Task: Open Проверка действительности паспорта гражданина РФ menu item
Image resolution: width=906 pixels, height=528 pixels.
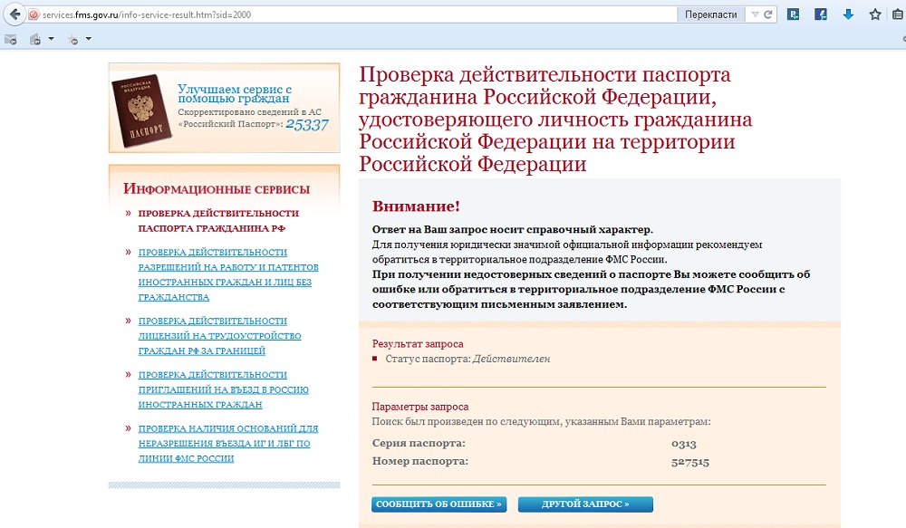Action: pos(217,221)
